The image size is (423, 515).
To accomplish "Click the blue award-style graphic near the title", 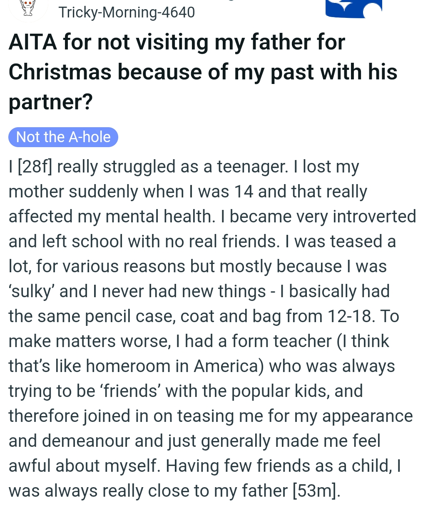I will point(353,9).
